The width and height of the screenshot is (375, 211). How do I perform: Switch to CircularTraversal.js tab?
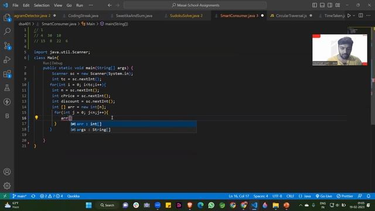[291, 16]
